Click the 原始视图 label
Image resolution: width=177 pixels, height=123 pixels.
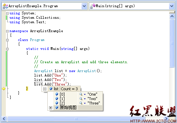pos(68,108)
